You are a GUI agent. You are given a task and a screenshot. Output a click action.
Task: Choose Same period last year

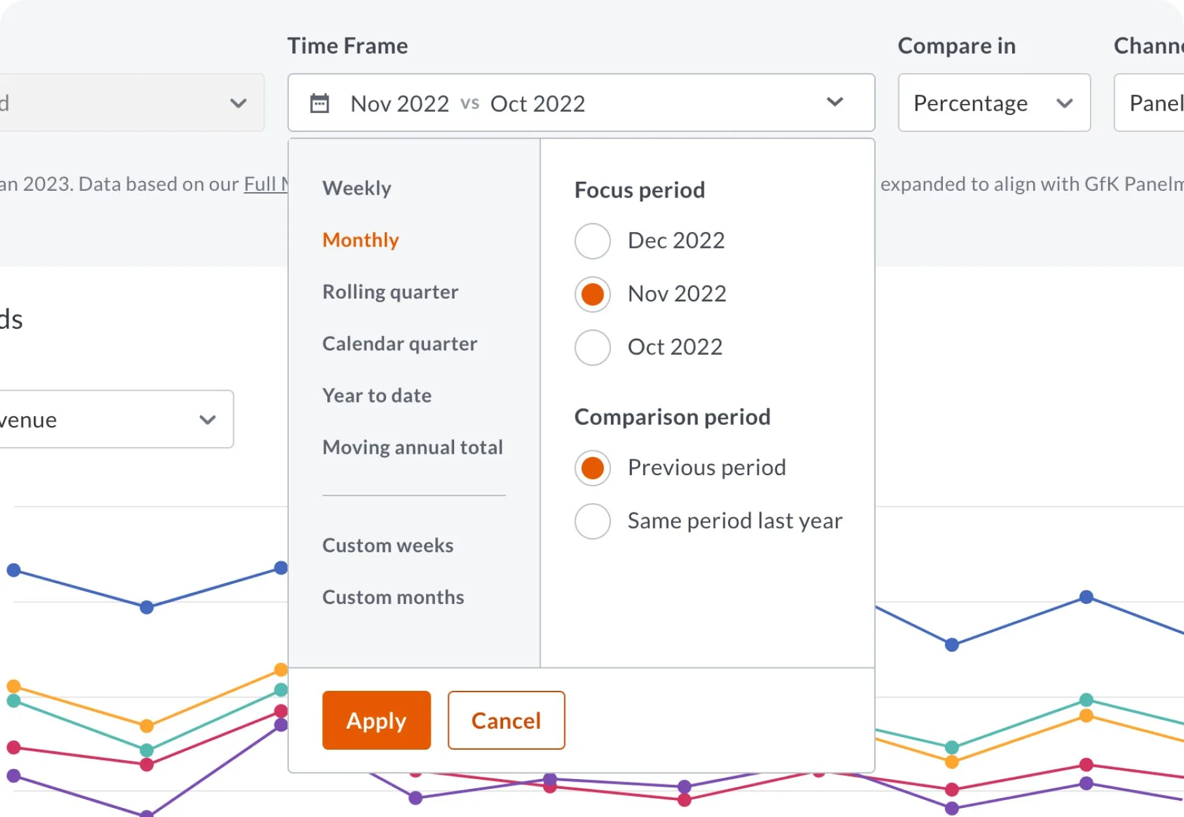[x=593, y=521]
